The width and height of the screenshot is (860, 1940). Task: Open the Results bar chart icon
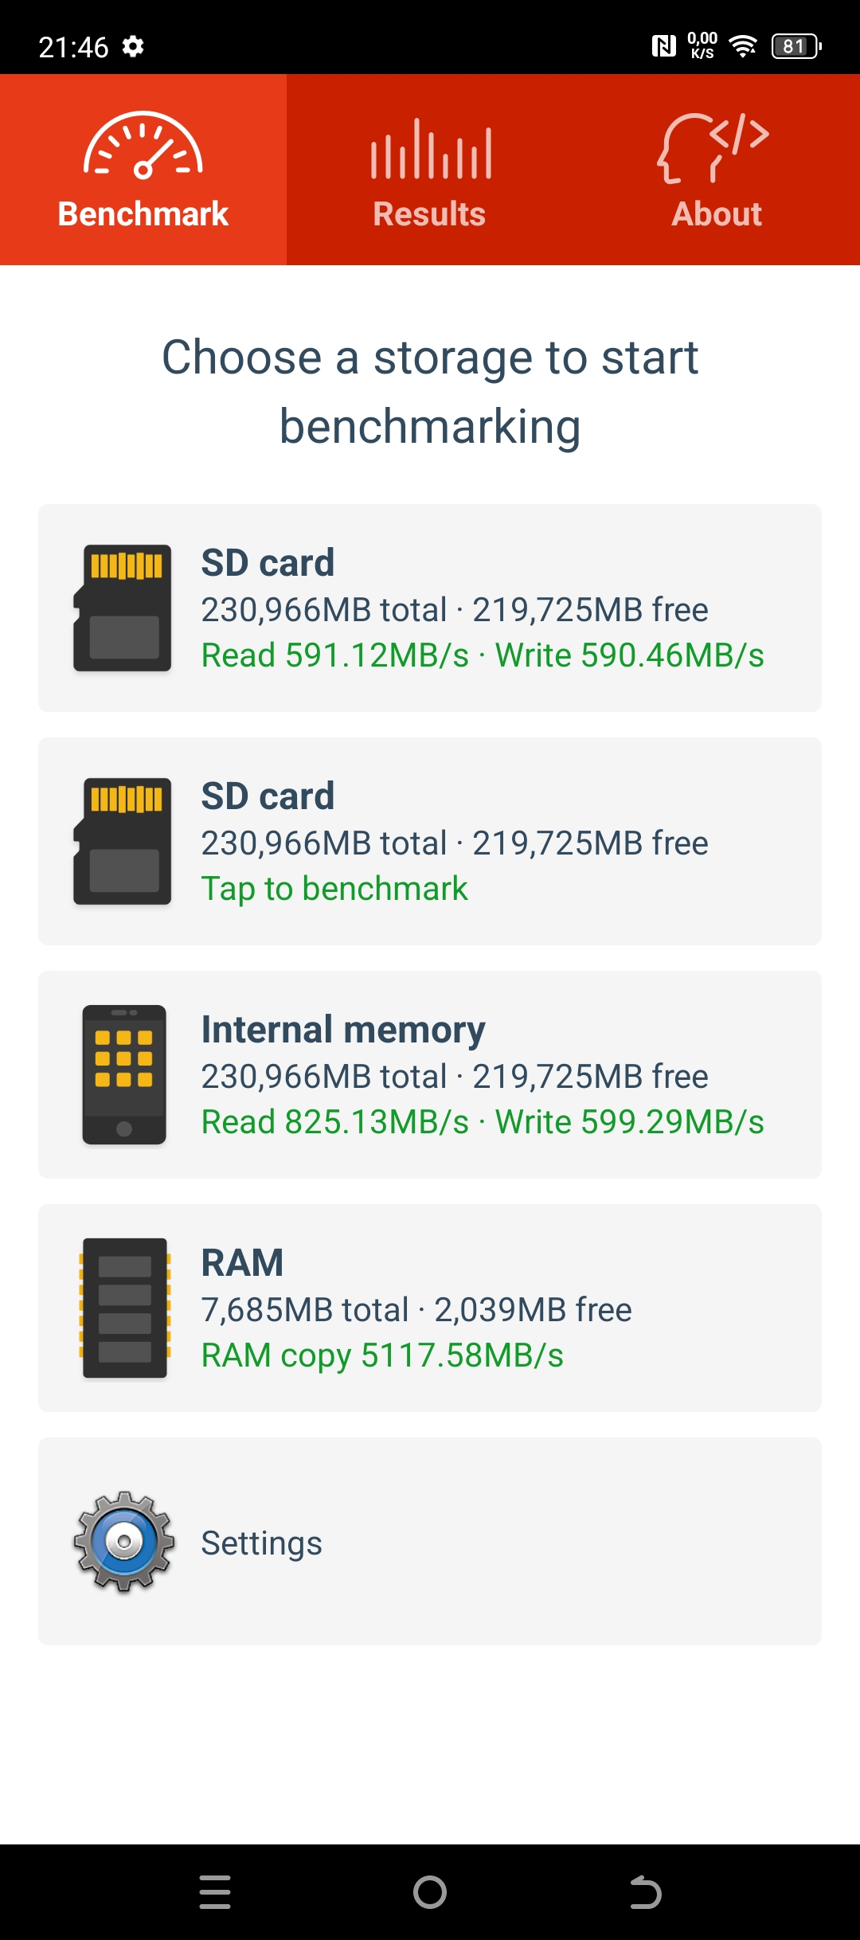[x=430, y=149]
